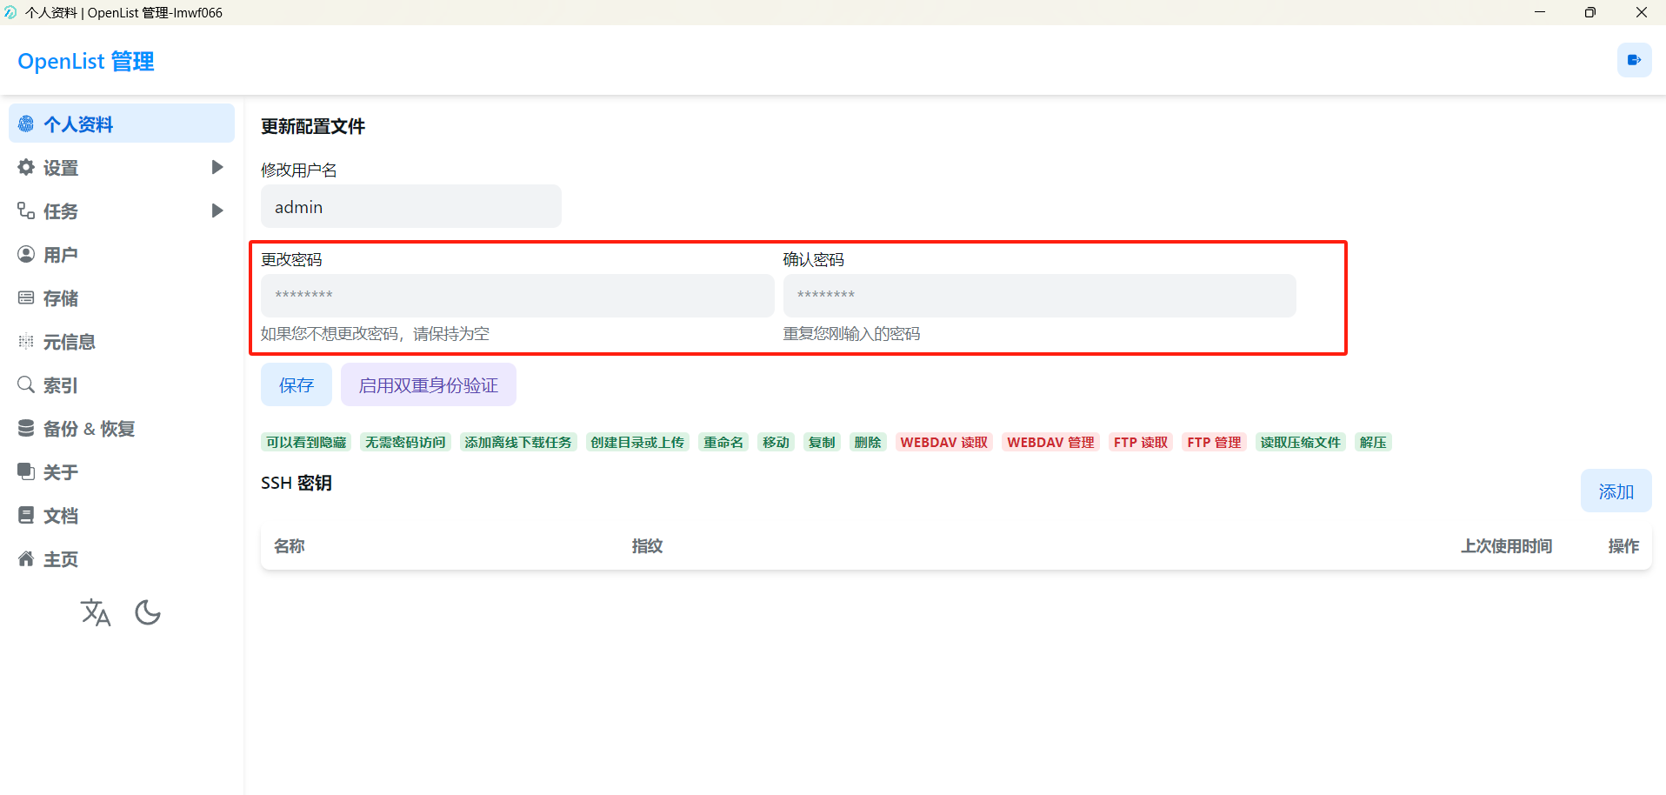Screen dimensions: 1666x795
Task: Click the 存储 storage icon in the sidebar
Action: [26, 297]
